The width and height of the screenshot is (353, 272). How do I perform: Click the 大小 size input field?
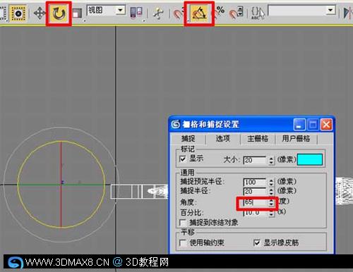click(x=255, y=160)
